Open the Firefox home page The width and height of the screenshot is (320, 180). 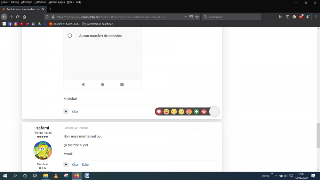(x=24, y=17)
